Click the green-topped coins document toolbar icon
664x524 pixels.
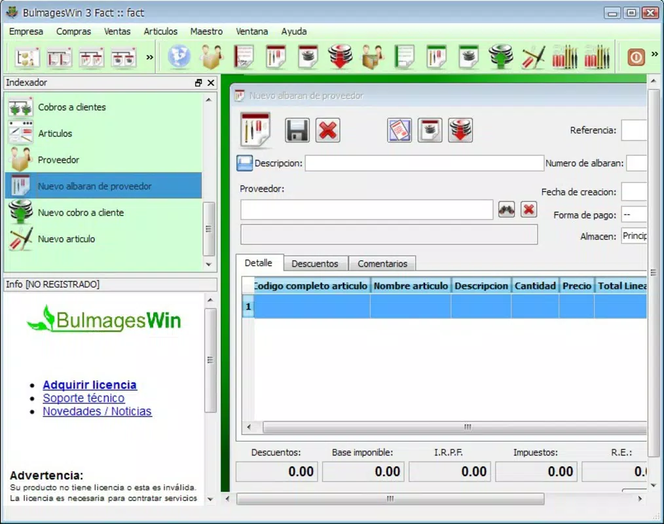click(x=469, y=57)
